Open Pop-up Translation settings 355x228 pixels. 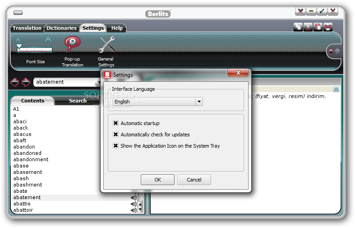click(73, 51)
